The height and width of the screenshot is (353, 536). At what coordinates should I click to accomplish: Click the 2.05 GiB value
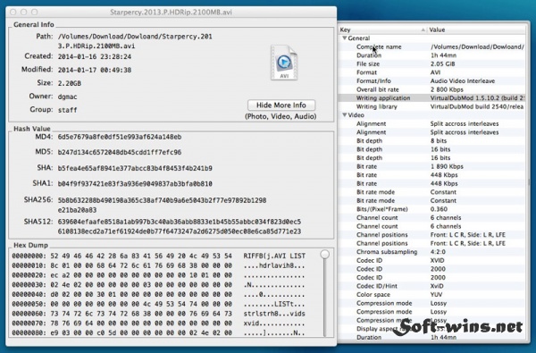point(442,63)
